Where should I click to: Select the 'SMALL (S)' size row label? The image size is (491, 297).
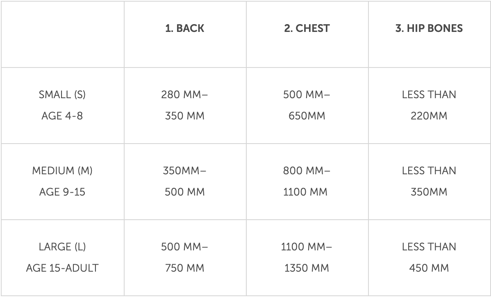62,94
